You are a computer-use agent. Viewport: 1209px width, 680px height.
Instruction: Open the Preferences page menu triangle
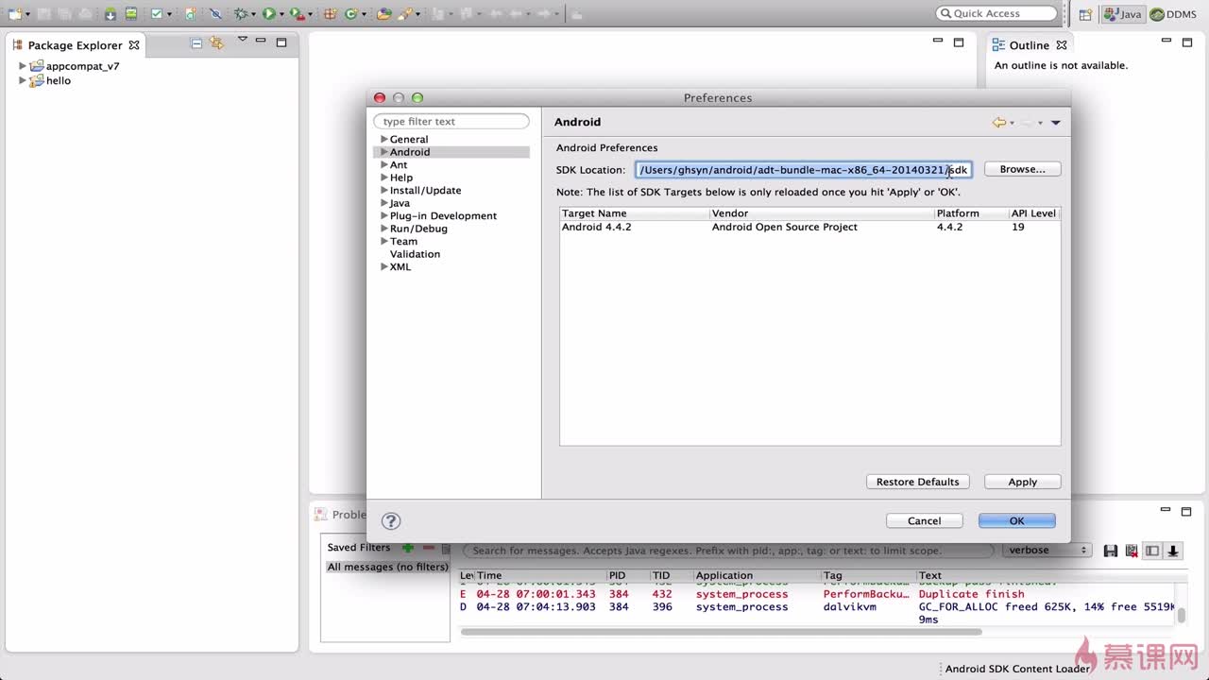click(1056, 123)
